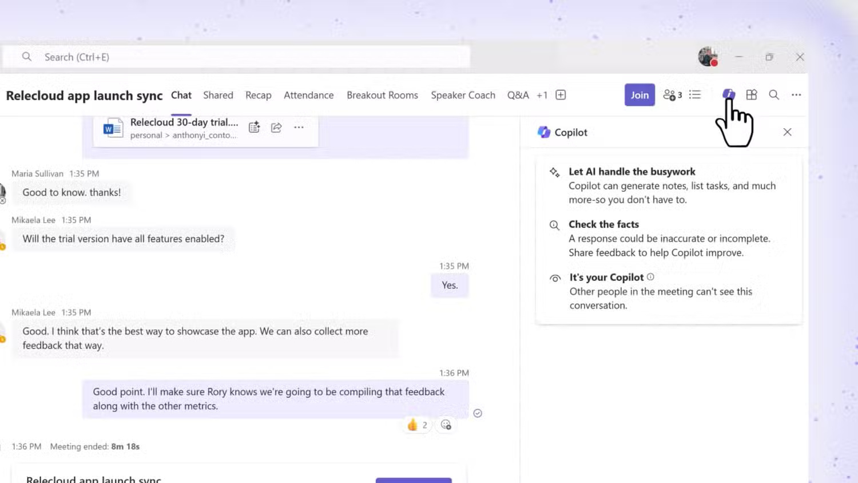Viewport: 858px width, 483px height.
Task: Open the list icon next to participants
Action: coord(695,95)
